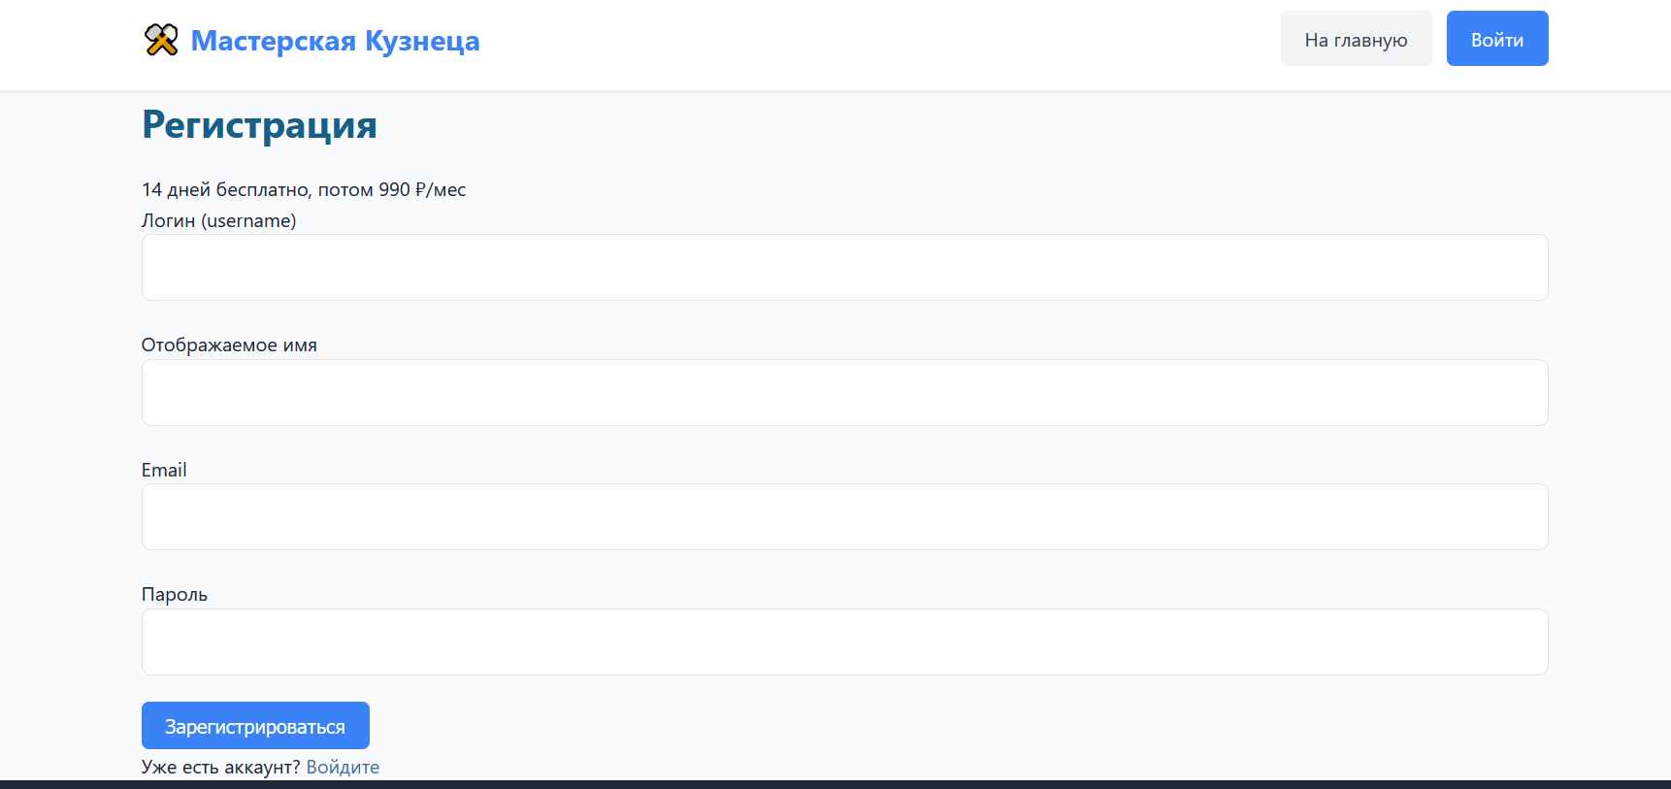This screenshot has height=789, width=1671.
Task: Click the Email field label
Action: [164, 470]
